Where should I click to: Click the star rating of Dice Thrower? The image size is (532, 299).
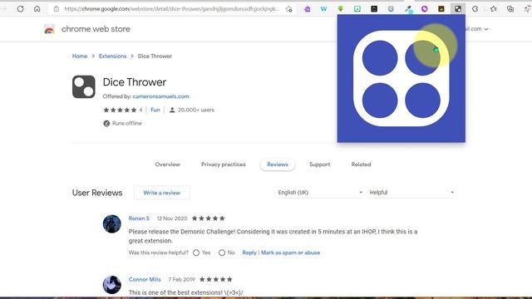120,110
